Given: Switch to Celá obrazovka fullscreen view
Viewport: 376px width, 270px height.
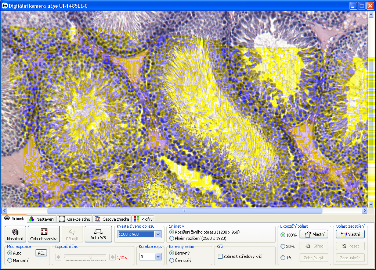Looking at the screenshot, I should pyautogui.click(x=44, y=234).
